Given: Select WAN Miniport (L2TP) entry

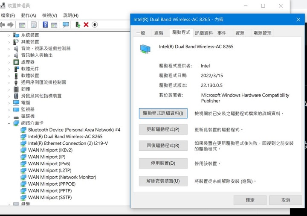Looking at the screenshot, I should coord(50,170).
